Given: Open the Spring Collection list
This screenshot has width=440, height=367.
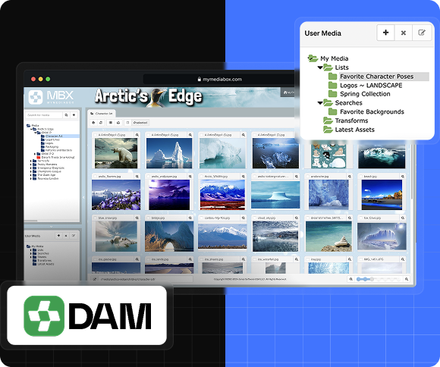Looking at the screenshot, I should tap(365, 94).
